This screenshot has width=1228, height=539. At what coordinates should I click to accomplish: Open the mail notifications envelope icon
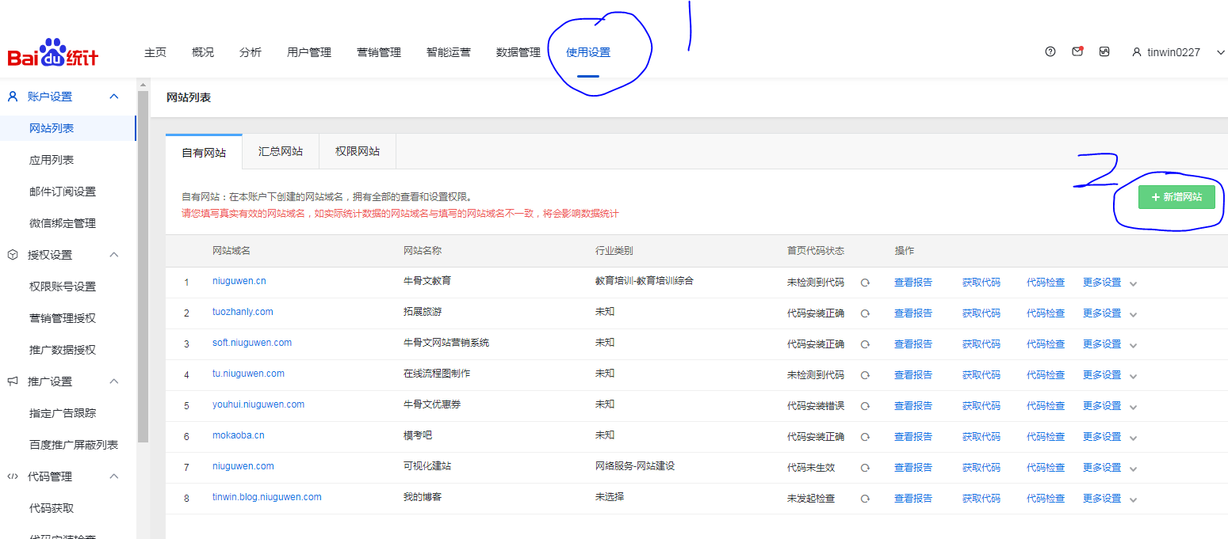point(1077,52)
